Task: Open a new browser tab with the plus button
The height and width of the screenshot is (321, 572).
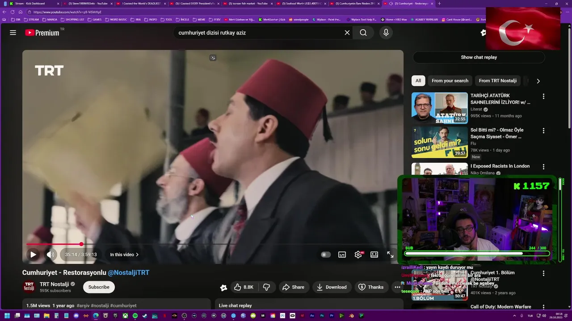Action: (439, 4)
